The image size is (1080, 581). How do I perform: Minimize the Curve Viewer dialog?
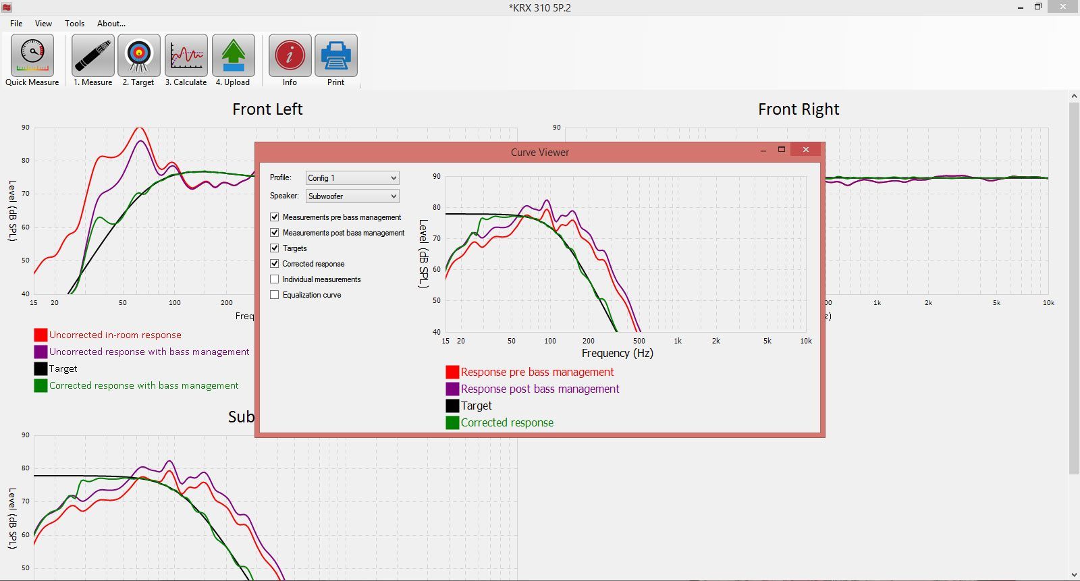point(763,150)
